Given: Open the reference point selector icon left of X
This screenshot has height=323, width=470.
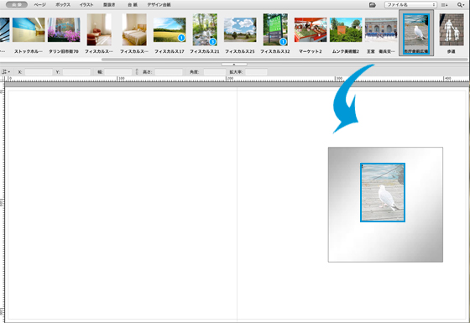Looking at the screenshot, I should 6,72.
